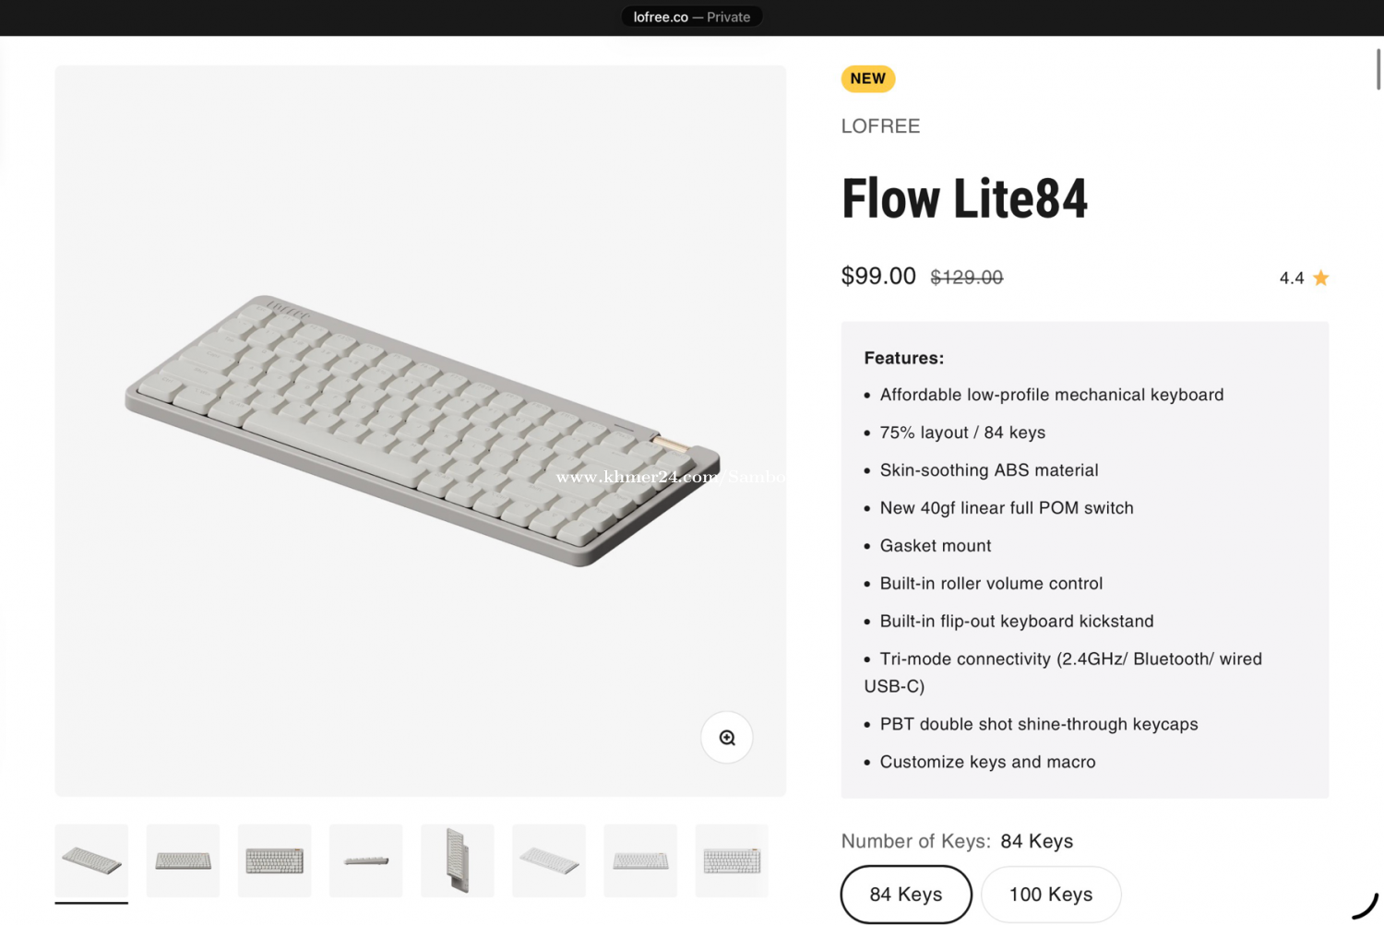1384x925 pixels.
Task: Show the seventh thumbnail, front-angle white keyboard
Action: point(640,861)
